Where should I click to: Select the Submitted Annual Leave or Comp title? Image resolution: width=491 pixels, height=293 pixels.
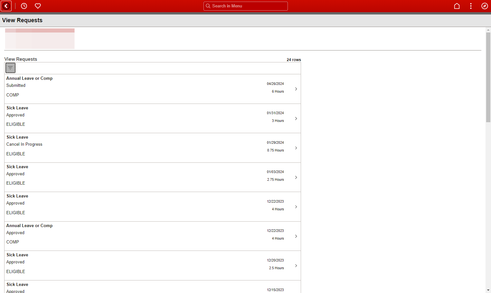[x=29, y=78]
